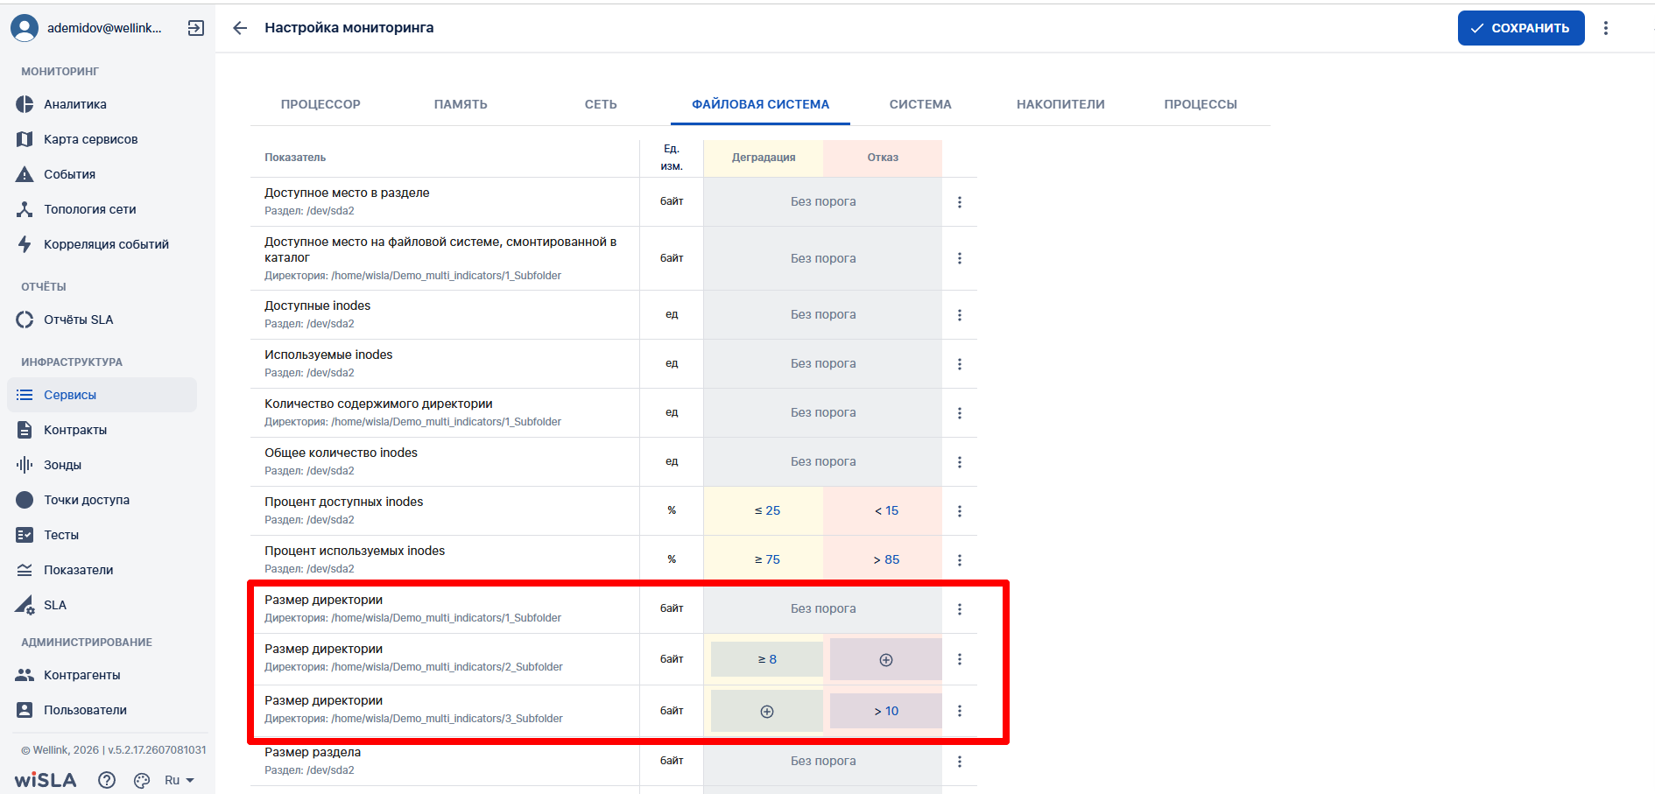
Task: Click the help question mark icon
Action: click(107, 780)
